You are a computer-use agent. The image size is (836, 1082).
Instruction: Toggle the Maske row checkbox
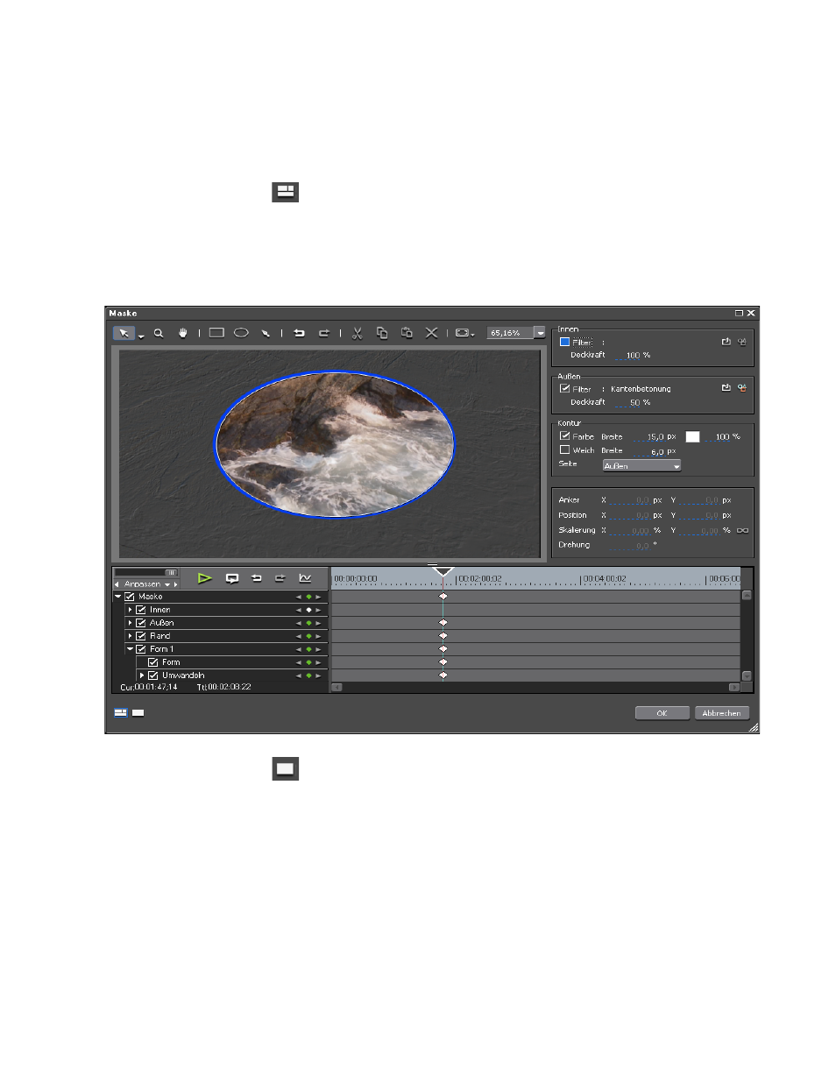tap(130, 597)
